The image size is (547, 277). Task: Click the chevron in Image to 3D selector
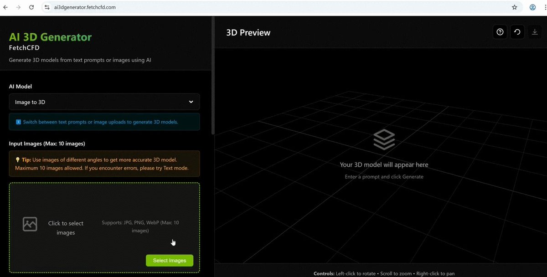(191, 102)
